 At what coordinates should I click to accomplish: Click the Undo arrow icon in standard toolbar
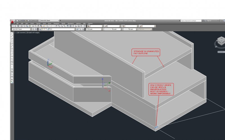pos(47,26)
